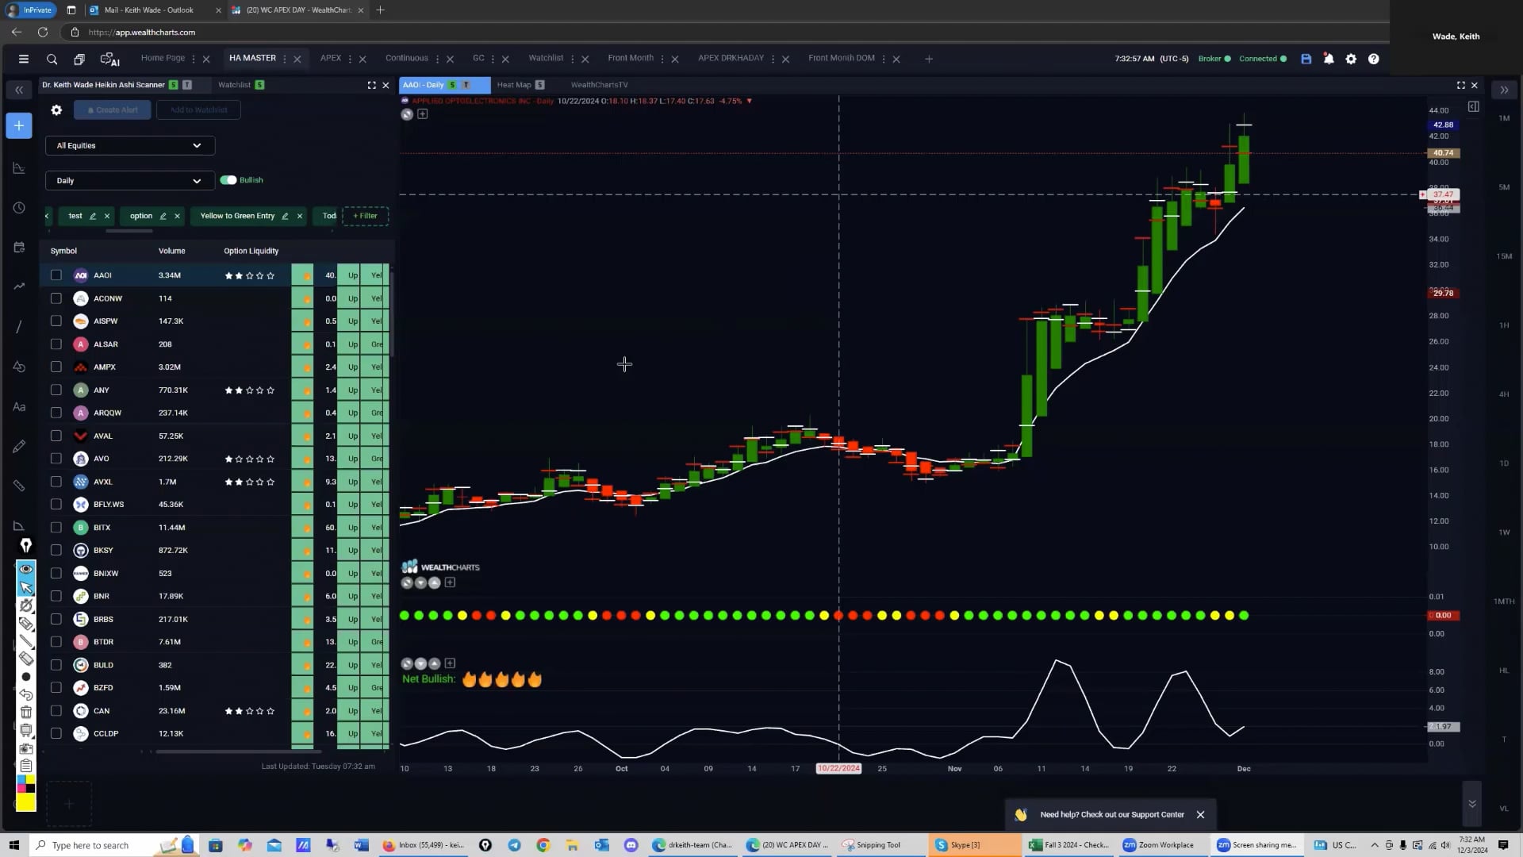The height and width of the screenshot is (857, 1523).
Task: Click the blue save workspace icon
Action: click(x=1306, y=59)
